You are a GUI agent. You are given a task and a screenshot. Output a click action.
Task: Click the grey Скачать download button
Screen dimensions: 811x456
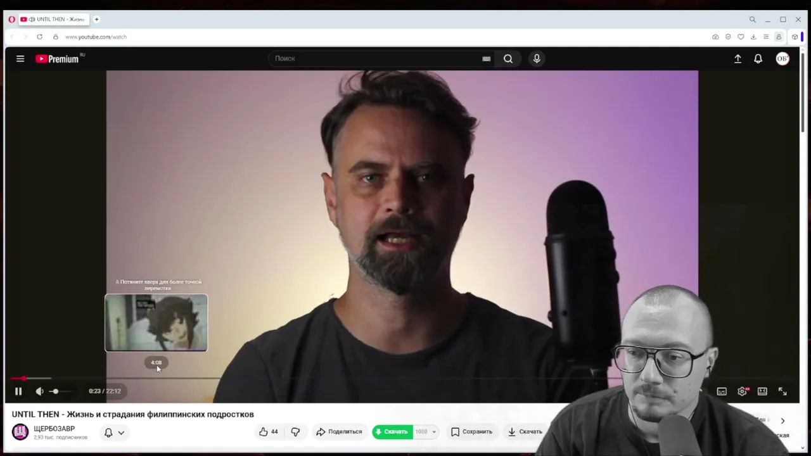click(x=525, y=432)
